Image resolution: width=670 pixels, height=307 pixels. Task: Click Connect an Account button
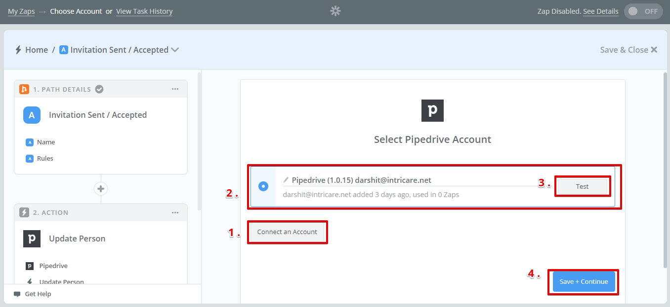point(287,232)
